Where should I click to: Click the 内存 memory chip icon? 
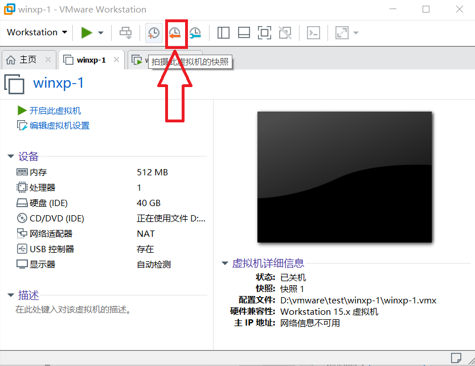(x=22, y=172)
